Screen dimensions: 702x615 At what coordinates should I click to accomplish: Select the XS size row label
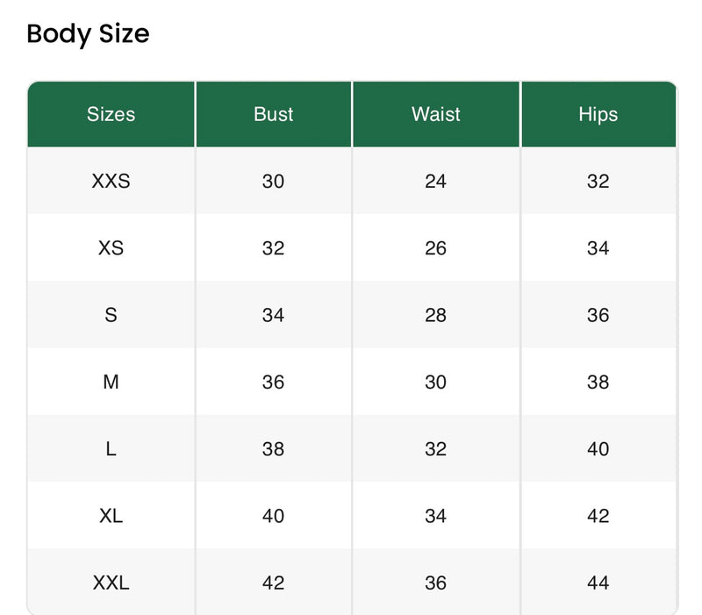tap(111, 248)
